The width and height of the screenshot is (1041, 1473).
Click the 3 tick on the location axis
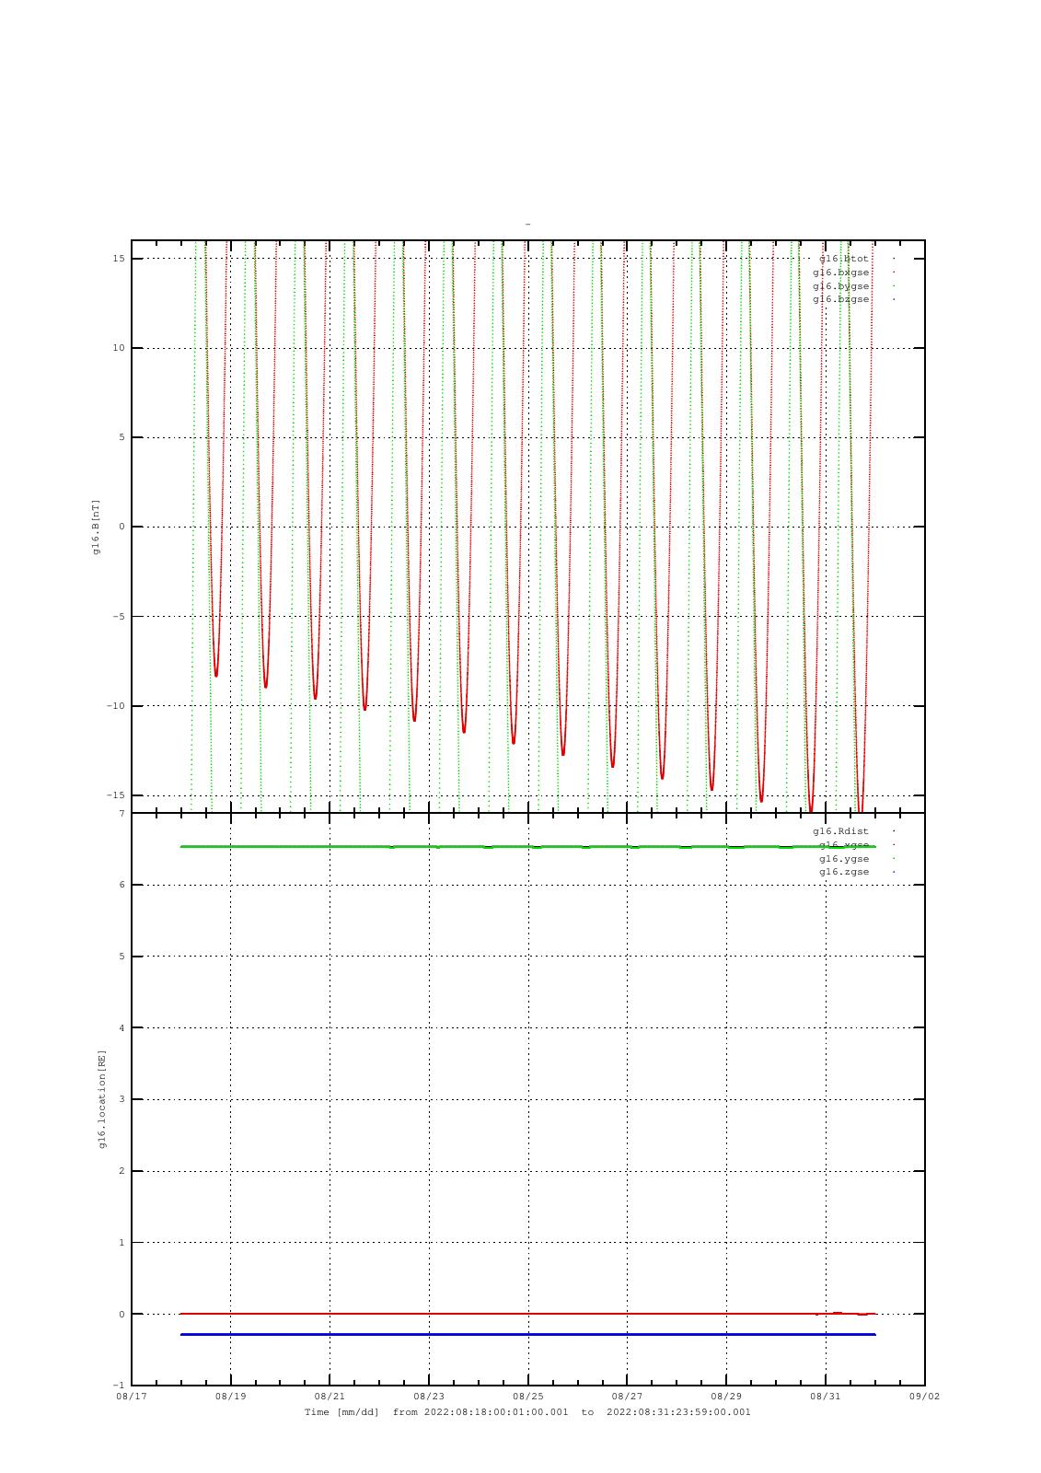(x=121, y=1099)
